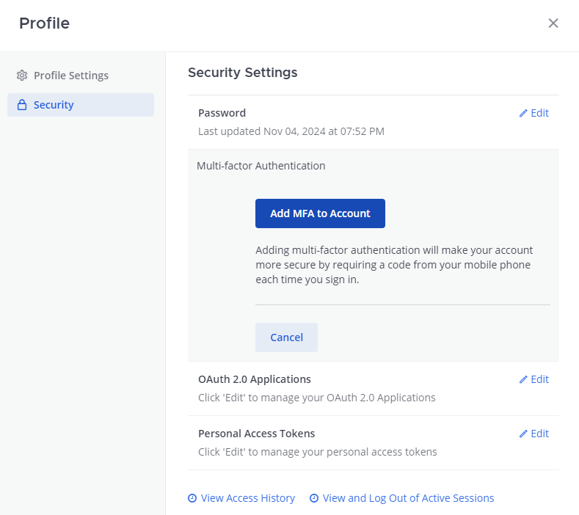Click Edit link for Personal Access Tokens
The height and width of the screenshot is (515, 579).
point(539,434)
